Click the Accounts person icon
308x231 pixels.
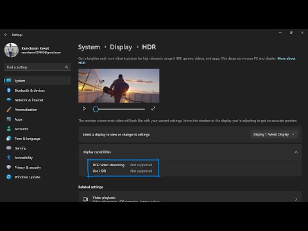coord(8,129)
